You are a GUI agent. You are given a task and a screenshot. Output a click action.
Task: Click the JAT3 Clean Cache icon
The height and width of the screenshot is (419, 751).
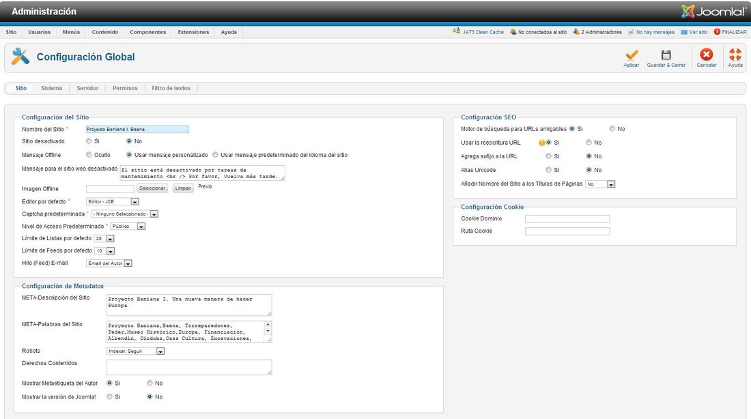click(x=456, y=31)
